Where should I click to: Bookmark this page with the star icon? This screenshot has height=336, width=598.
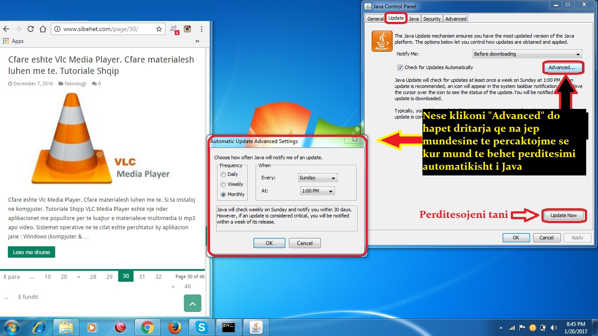pyautogui.click(x=159, y=29)
